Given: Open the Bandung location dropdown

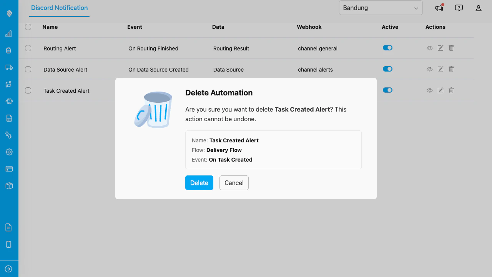Looking at the screenshot, I should [x=381, y=8].
